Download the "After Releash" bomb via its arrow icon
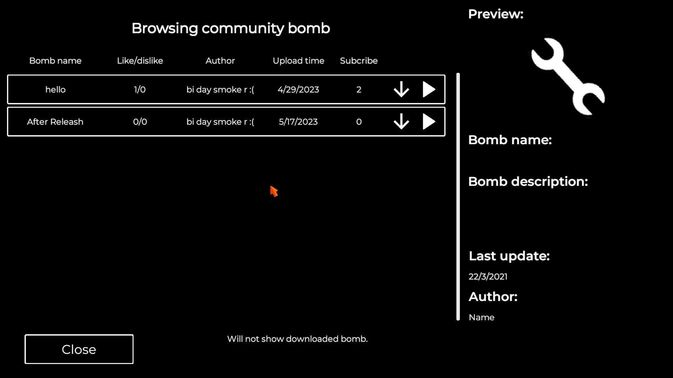 pyautogui.click(x=401, y=122)
